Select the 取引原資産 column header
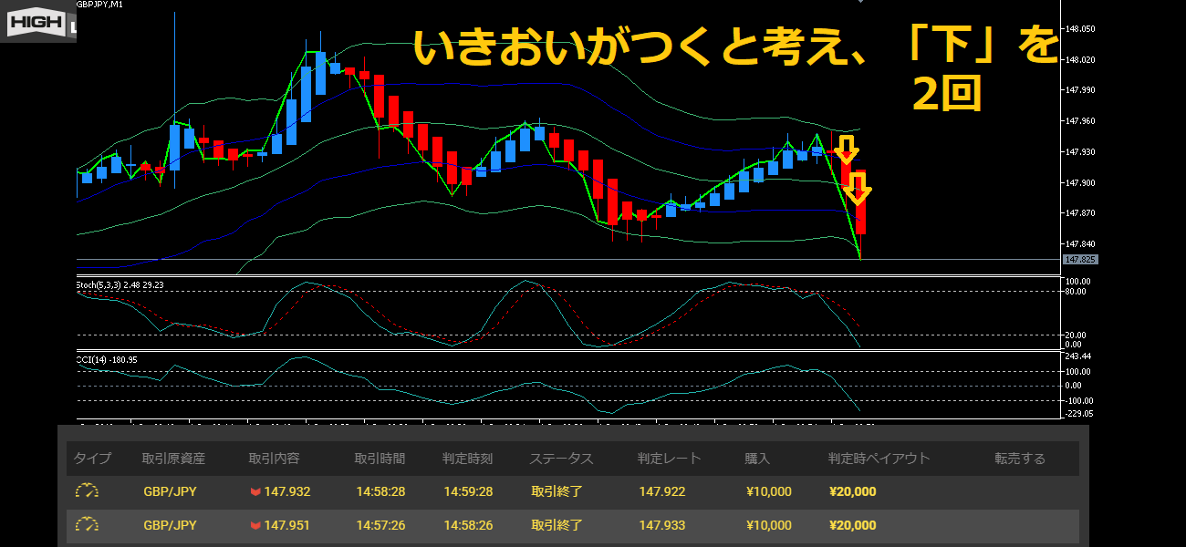Viewport: 1186px width, 547px height. pos(173,459)
